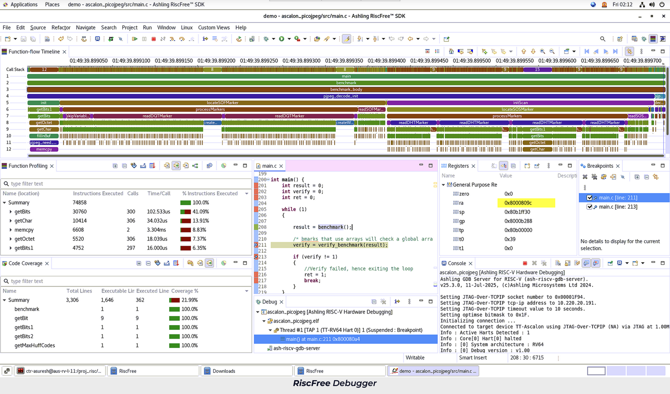Image resolution: width=670 pixels, height=394 pixels.
Task: Select the benchmark bar in the timeline
Action: 346,83
